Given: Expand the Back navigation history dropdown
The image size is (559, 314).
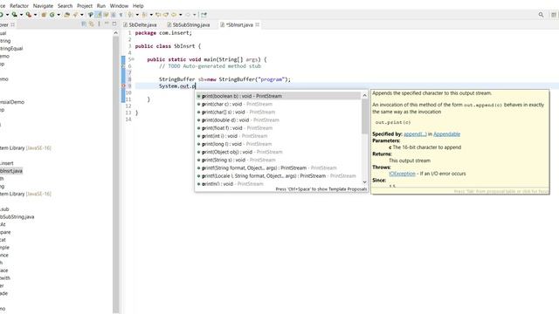Looking at the screenshot, I should click(x=181, y=15).
